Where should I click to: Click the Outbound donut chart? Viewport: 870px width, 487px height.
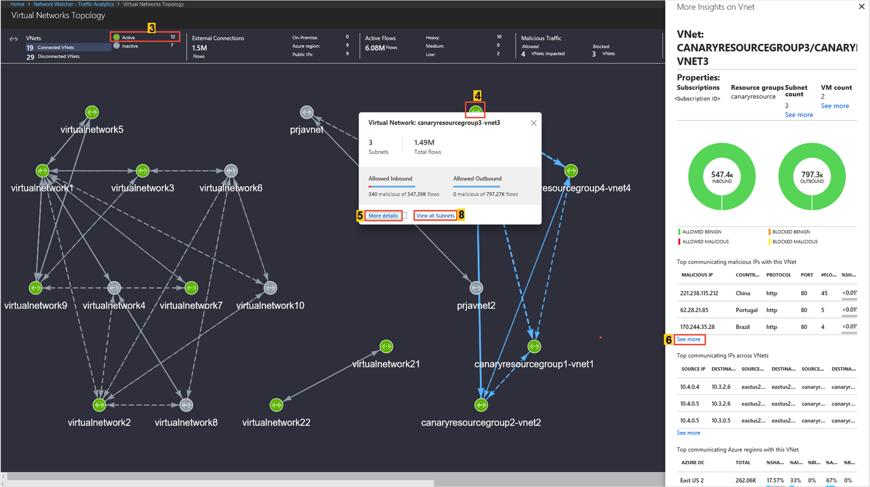pos(812,177)
